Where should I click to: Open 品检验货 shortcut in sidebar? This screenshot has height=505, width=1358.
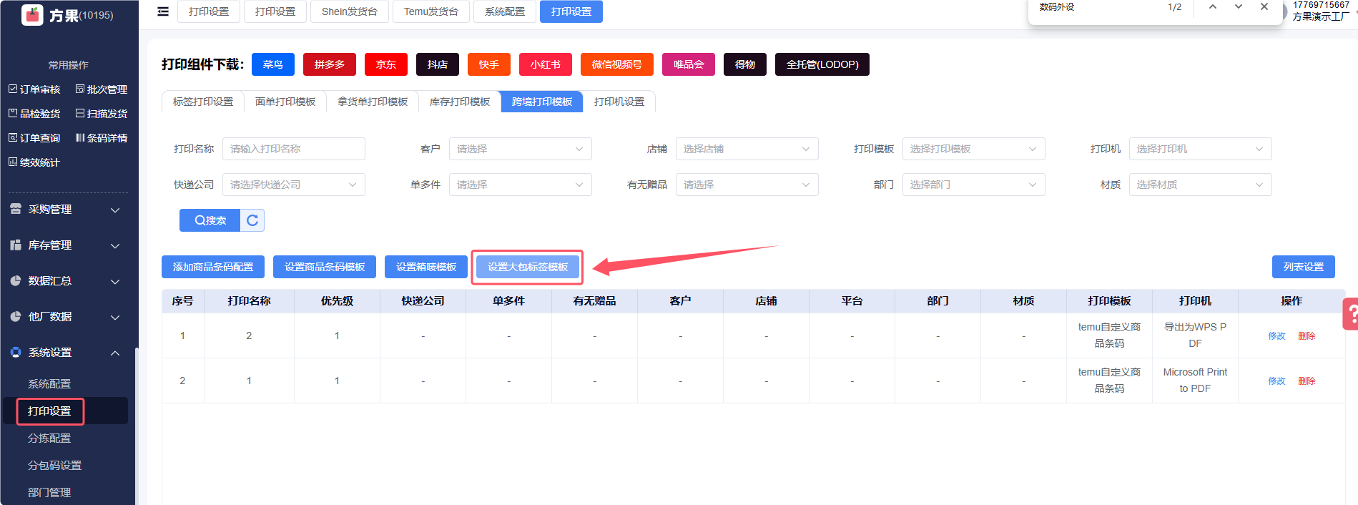(x=34, y=114)
